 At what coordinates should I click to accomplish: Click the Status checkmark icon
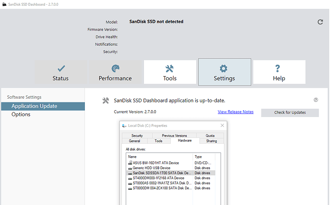coord(61,68)
